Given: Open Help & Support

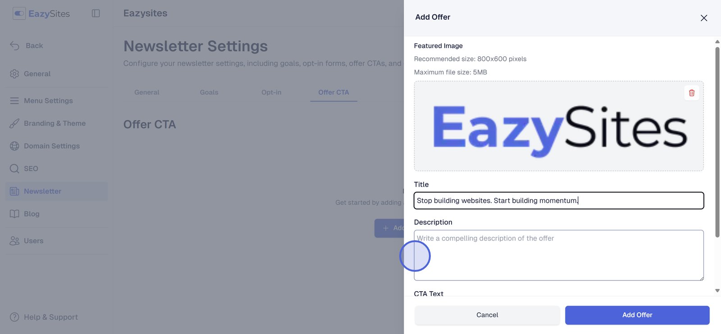Looking at the screenshot, I should (x=50, y=317).
